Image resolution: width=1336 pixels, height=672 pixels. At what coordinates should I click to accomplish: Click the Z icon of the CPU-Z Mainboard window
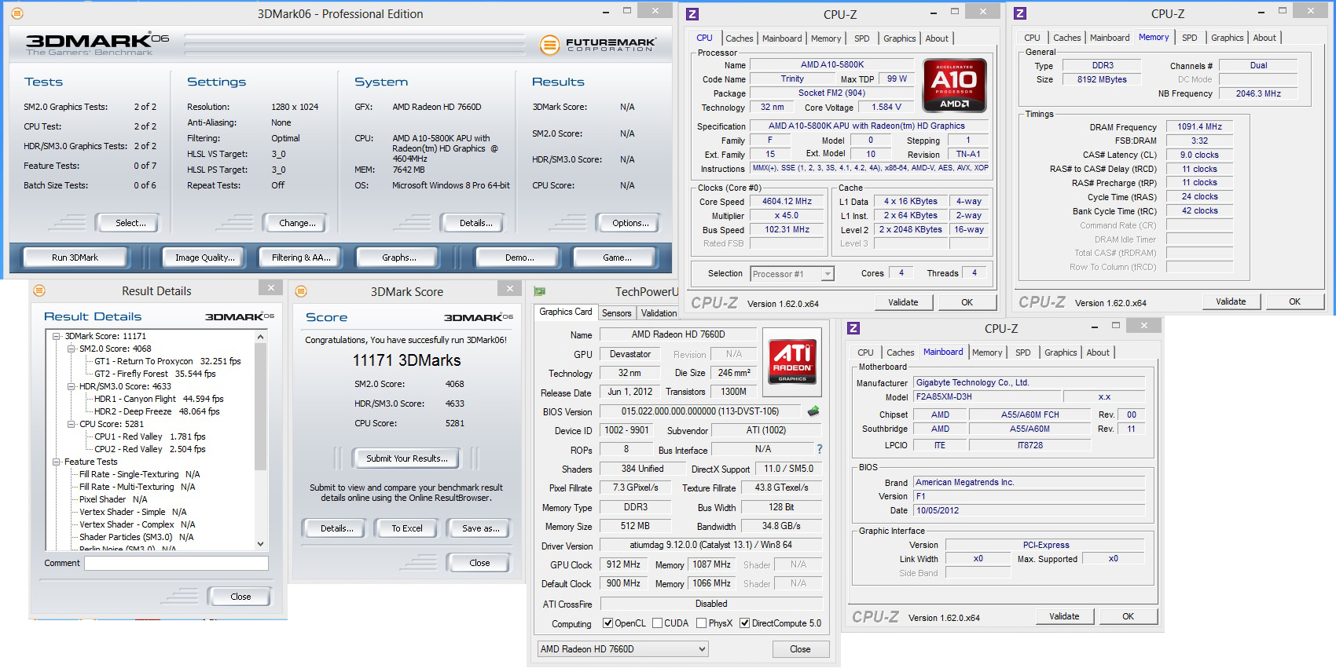[853, 328]
